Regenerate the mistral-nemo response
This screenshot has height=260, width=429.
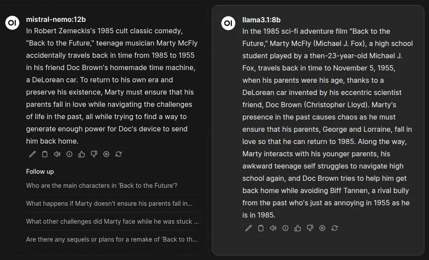119,154
